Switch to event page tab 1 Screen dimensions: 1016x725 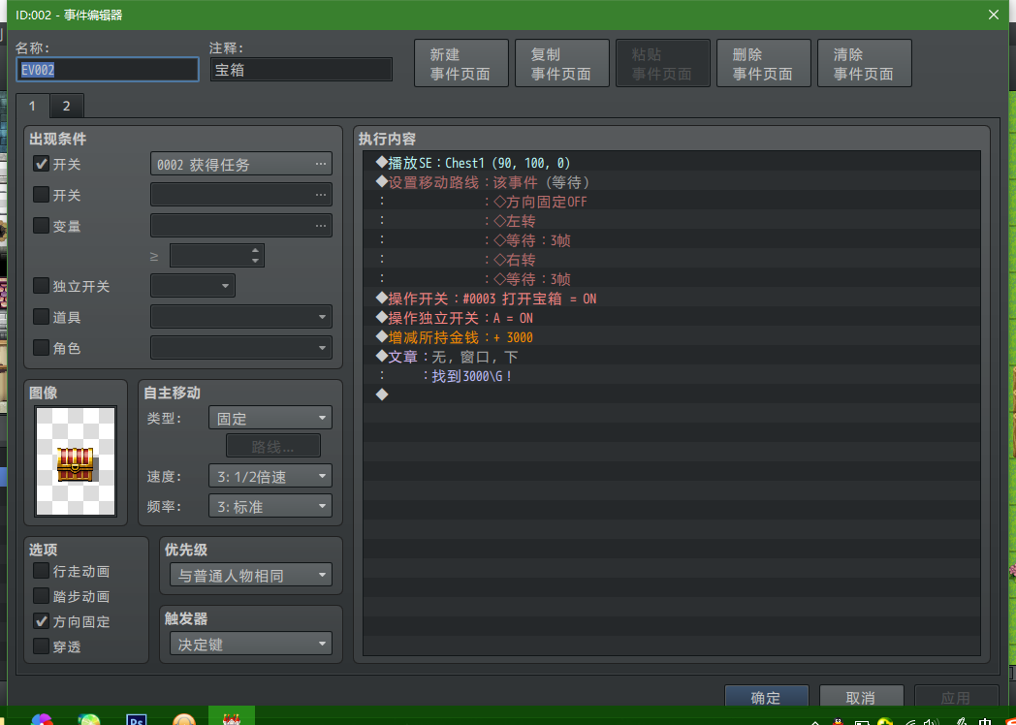32,107
